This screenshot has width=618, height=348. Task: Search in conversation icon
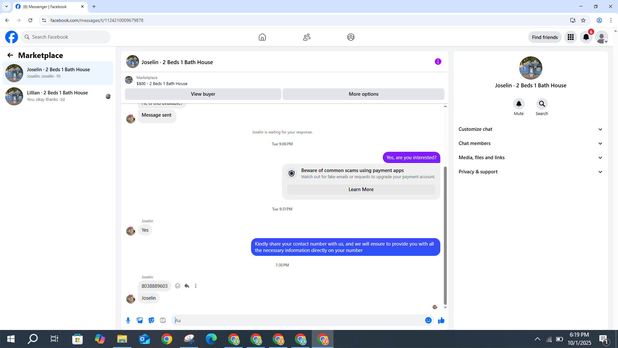[x=542, y=104]
